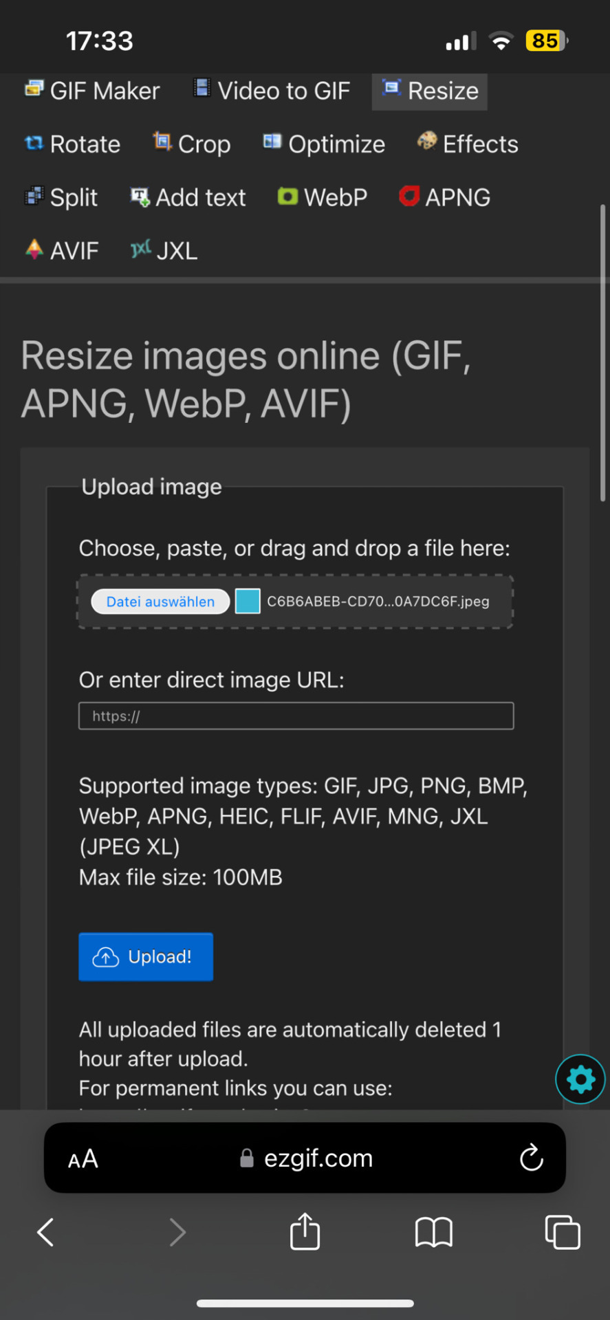
Task: Open the Effects palette tool
Action: pos(468,144)
